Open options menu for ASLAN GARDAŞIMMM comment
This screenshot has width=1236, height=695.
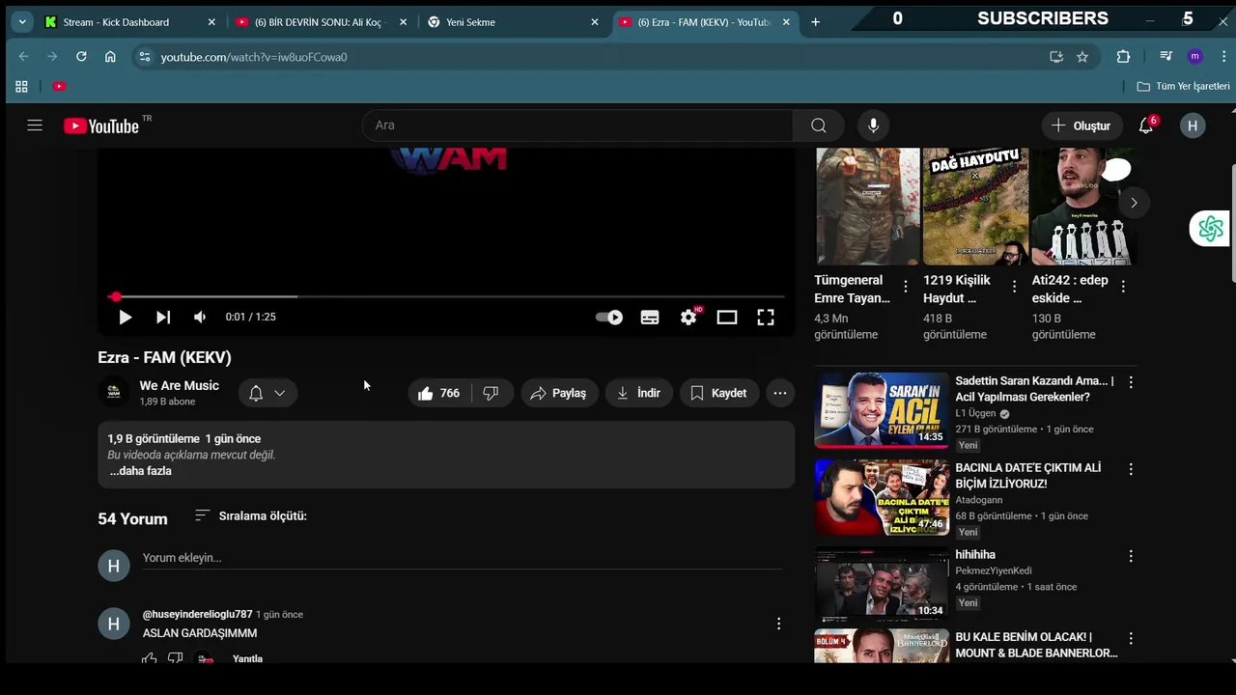click(778, 624)
